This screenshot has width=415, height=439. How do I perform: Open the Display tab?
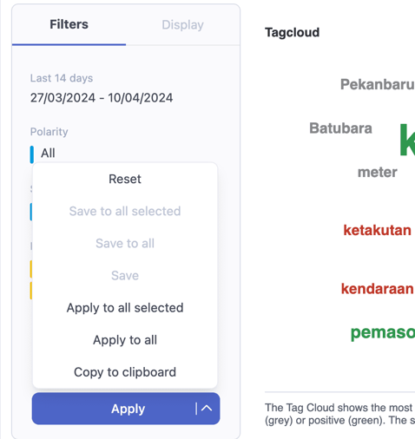coord(182,25)
